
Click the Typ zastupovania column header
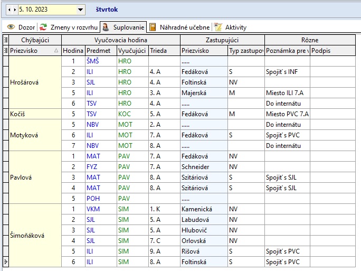(245, 51)
